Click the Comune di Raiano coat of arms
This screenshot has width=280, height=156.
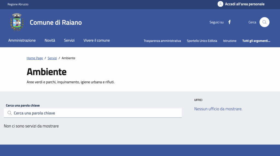tap(17, 22)
